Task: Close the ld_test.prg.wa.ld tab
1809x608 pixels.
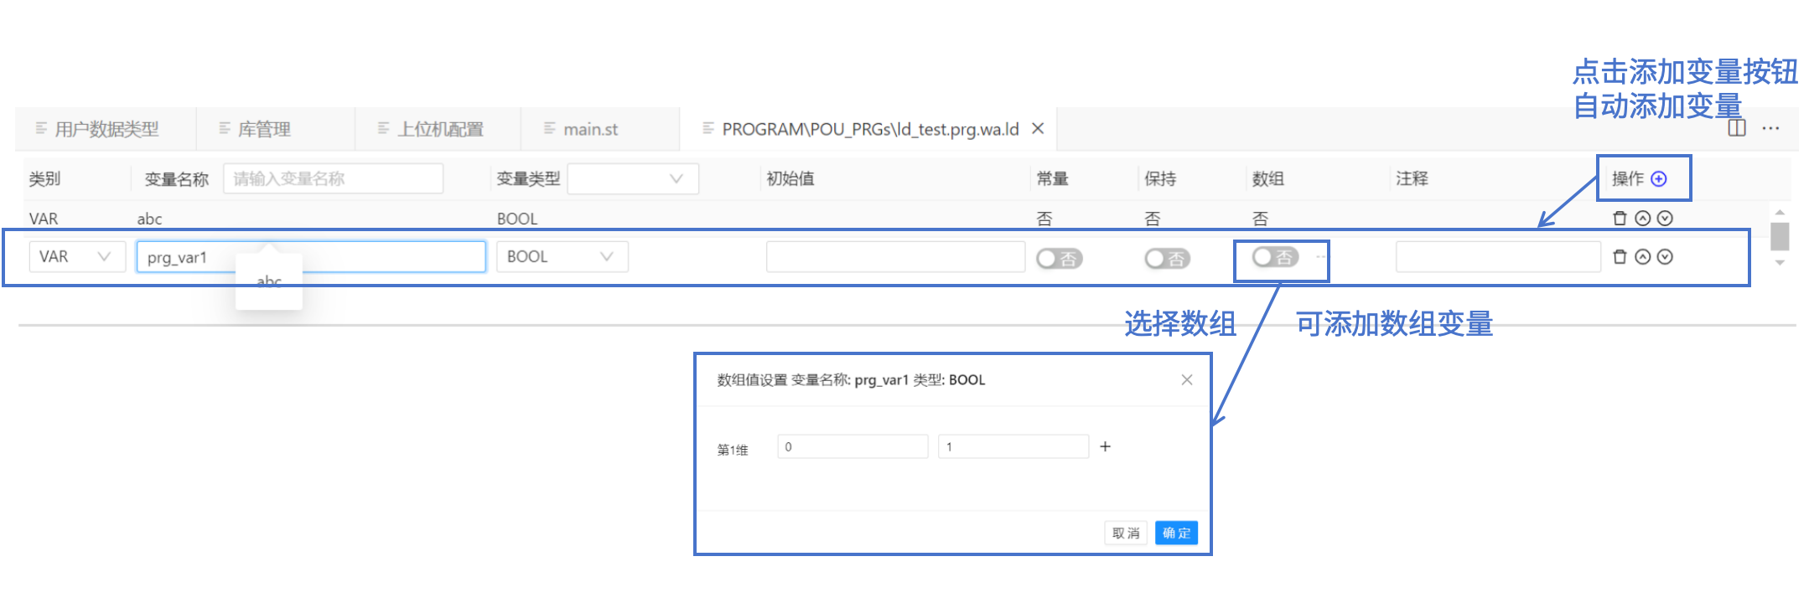Action: pos(1038,128)
